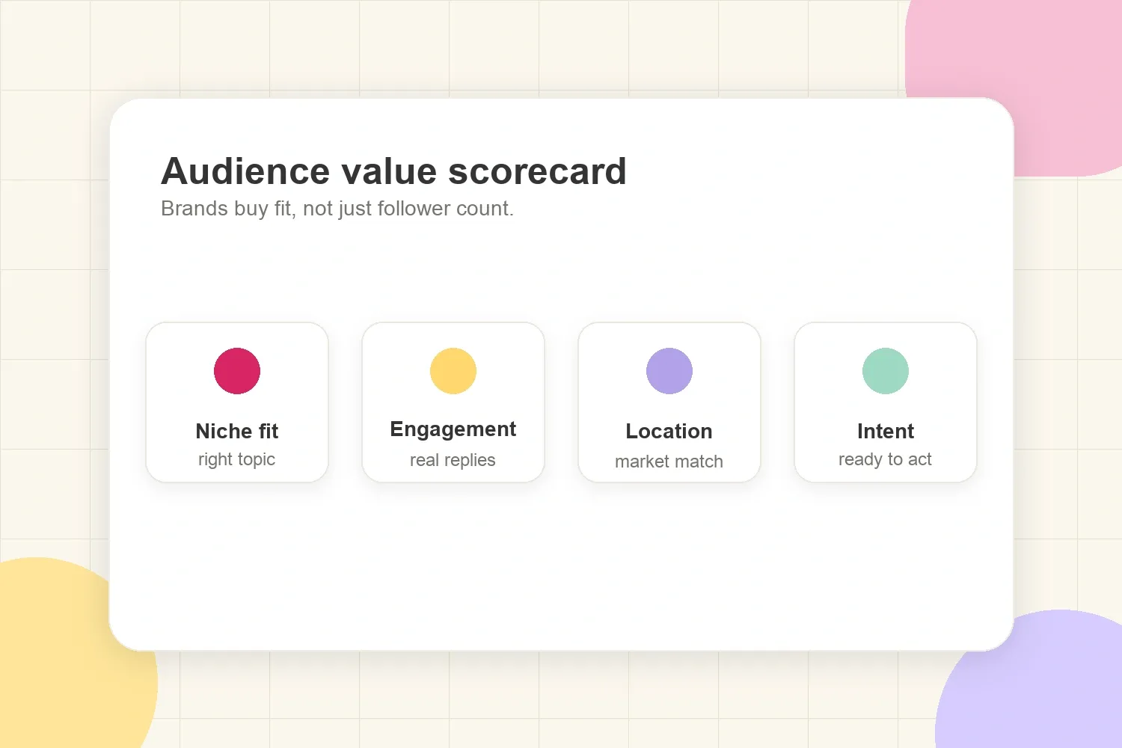This screenshot has height=748, width=1122.
Task: Click the "Brands buy fit" subtitle line
Action: tap(337, 209)
